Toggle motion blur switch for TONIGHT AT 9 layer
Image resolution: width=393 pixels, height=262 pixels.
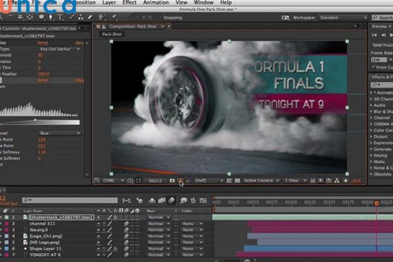[x=126, y=255]
